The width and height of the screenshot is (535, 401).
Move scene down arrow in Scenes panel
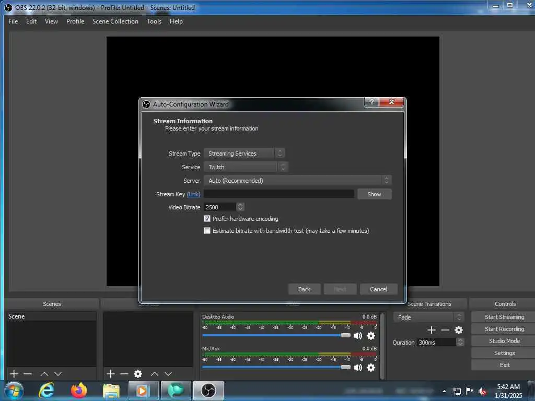(58, 374)
